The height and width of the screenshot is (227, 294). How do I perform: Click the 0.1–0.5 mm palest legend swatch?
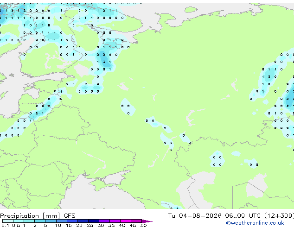point(8,221)
